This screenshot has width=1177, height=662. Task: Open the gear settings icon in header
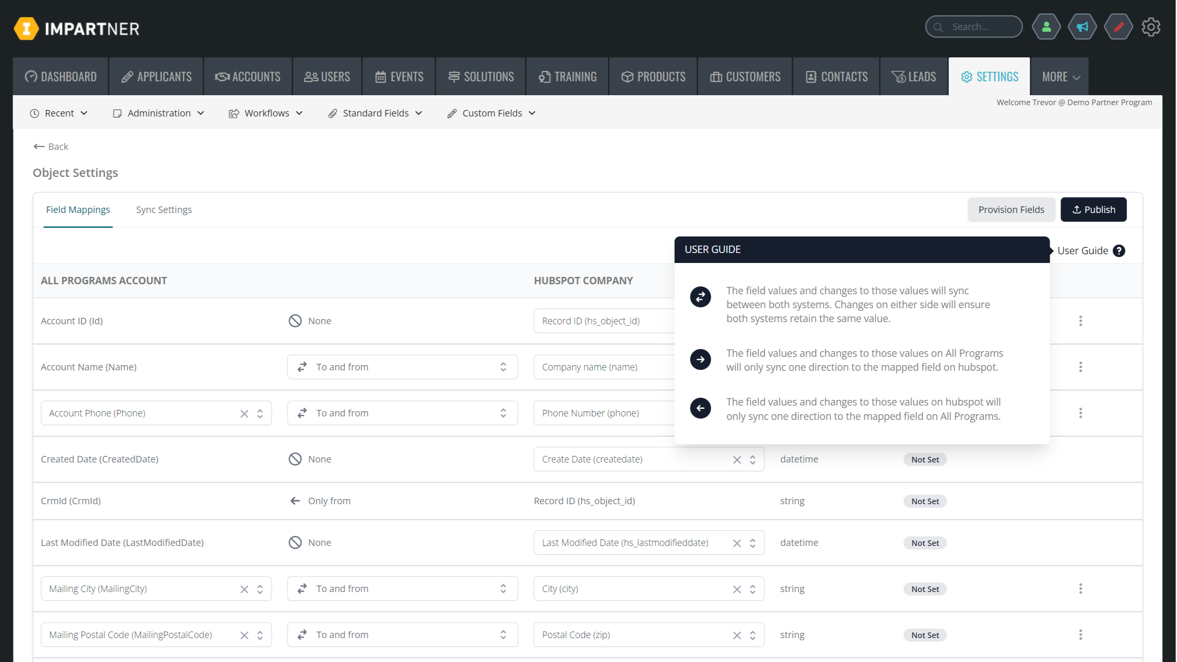[x=1150, y=27]
